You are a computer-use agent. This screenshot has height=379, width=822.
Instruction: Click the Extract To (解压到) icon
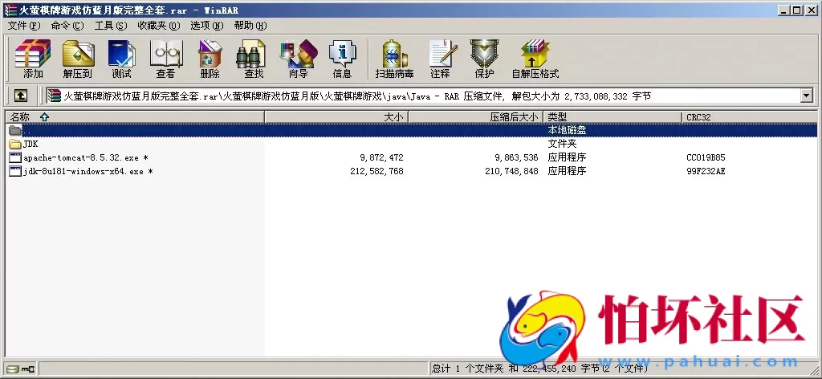(78, 59)
